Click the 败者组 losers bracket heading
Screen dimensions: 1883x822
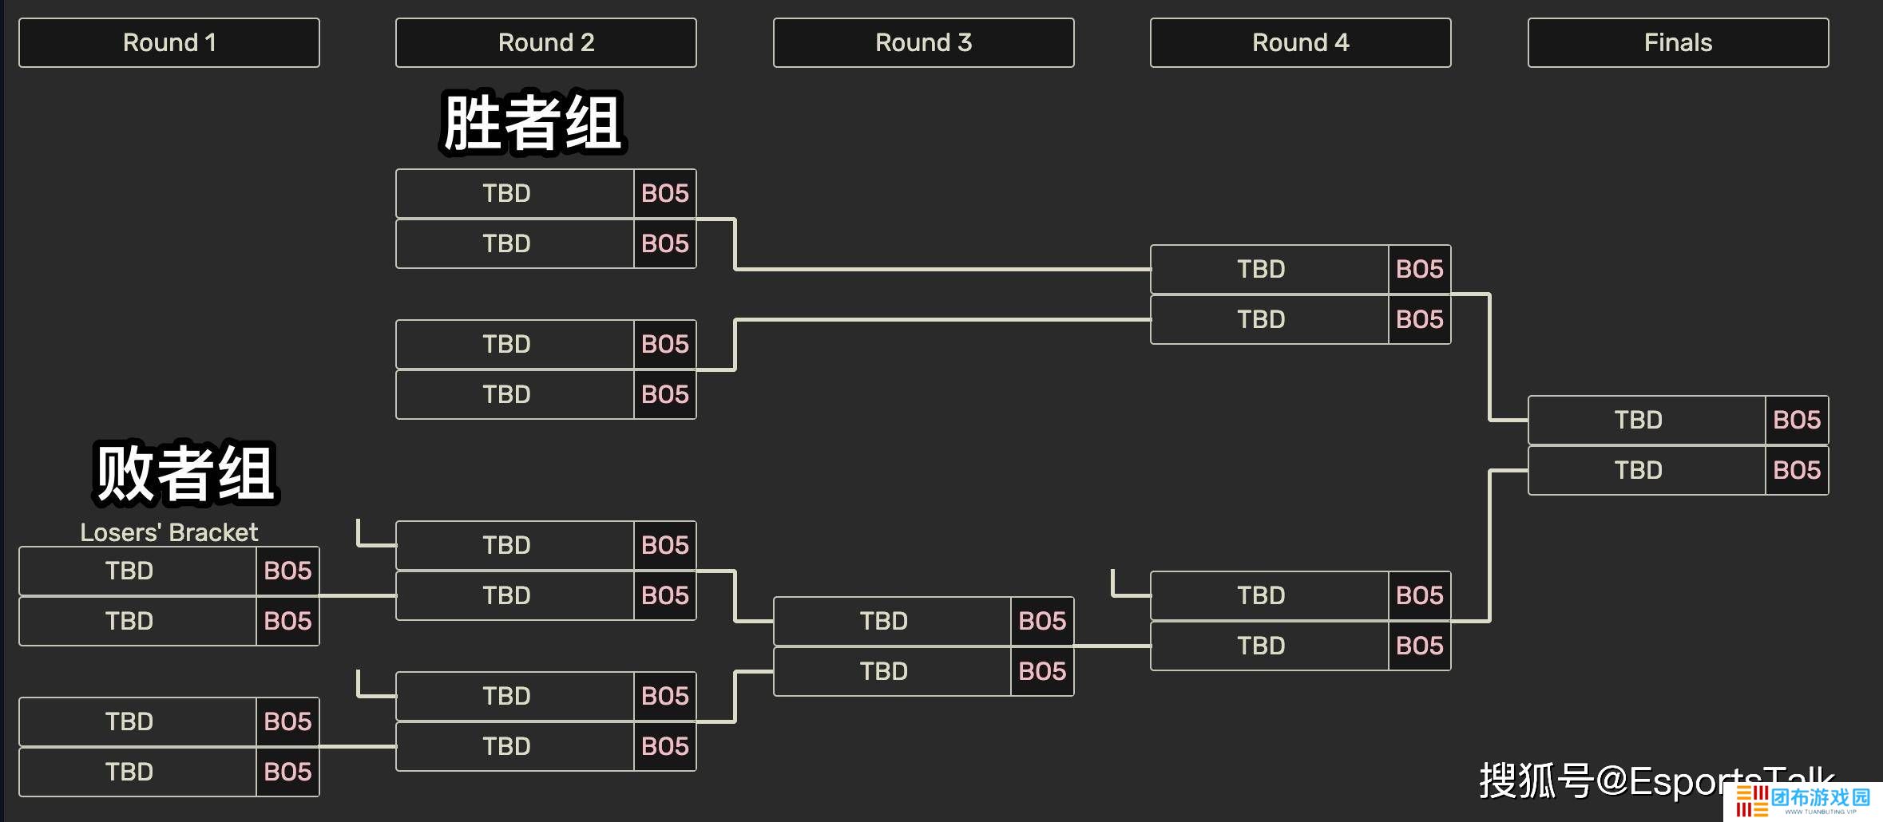pos(185,473)
